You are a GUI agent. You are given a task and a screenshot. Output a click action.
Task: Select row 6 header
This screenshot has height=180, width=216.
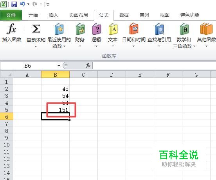pos(7,117)
